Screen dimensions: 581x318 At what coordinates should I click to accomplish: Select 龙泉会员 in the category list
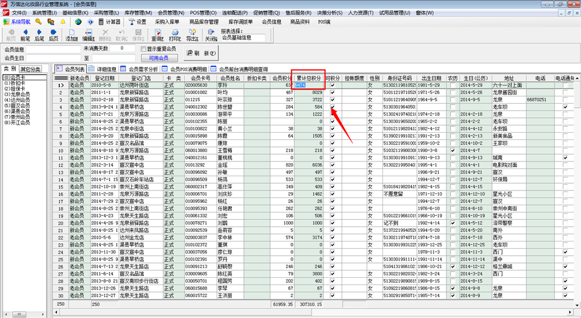tap(16, 94)
